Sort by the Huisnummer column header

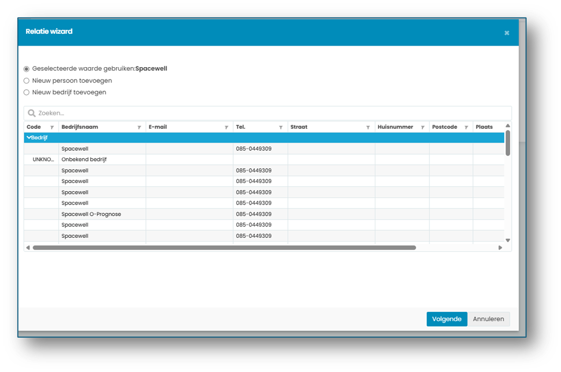point(395,127)
